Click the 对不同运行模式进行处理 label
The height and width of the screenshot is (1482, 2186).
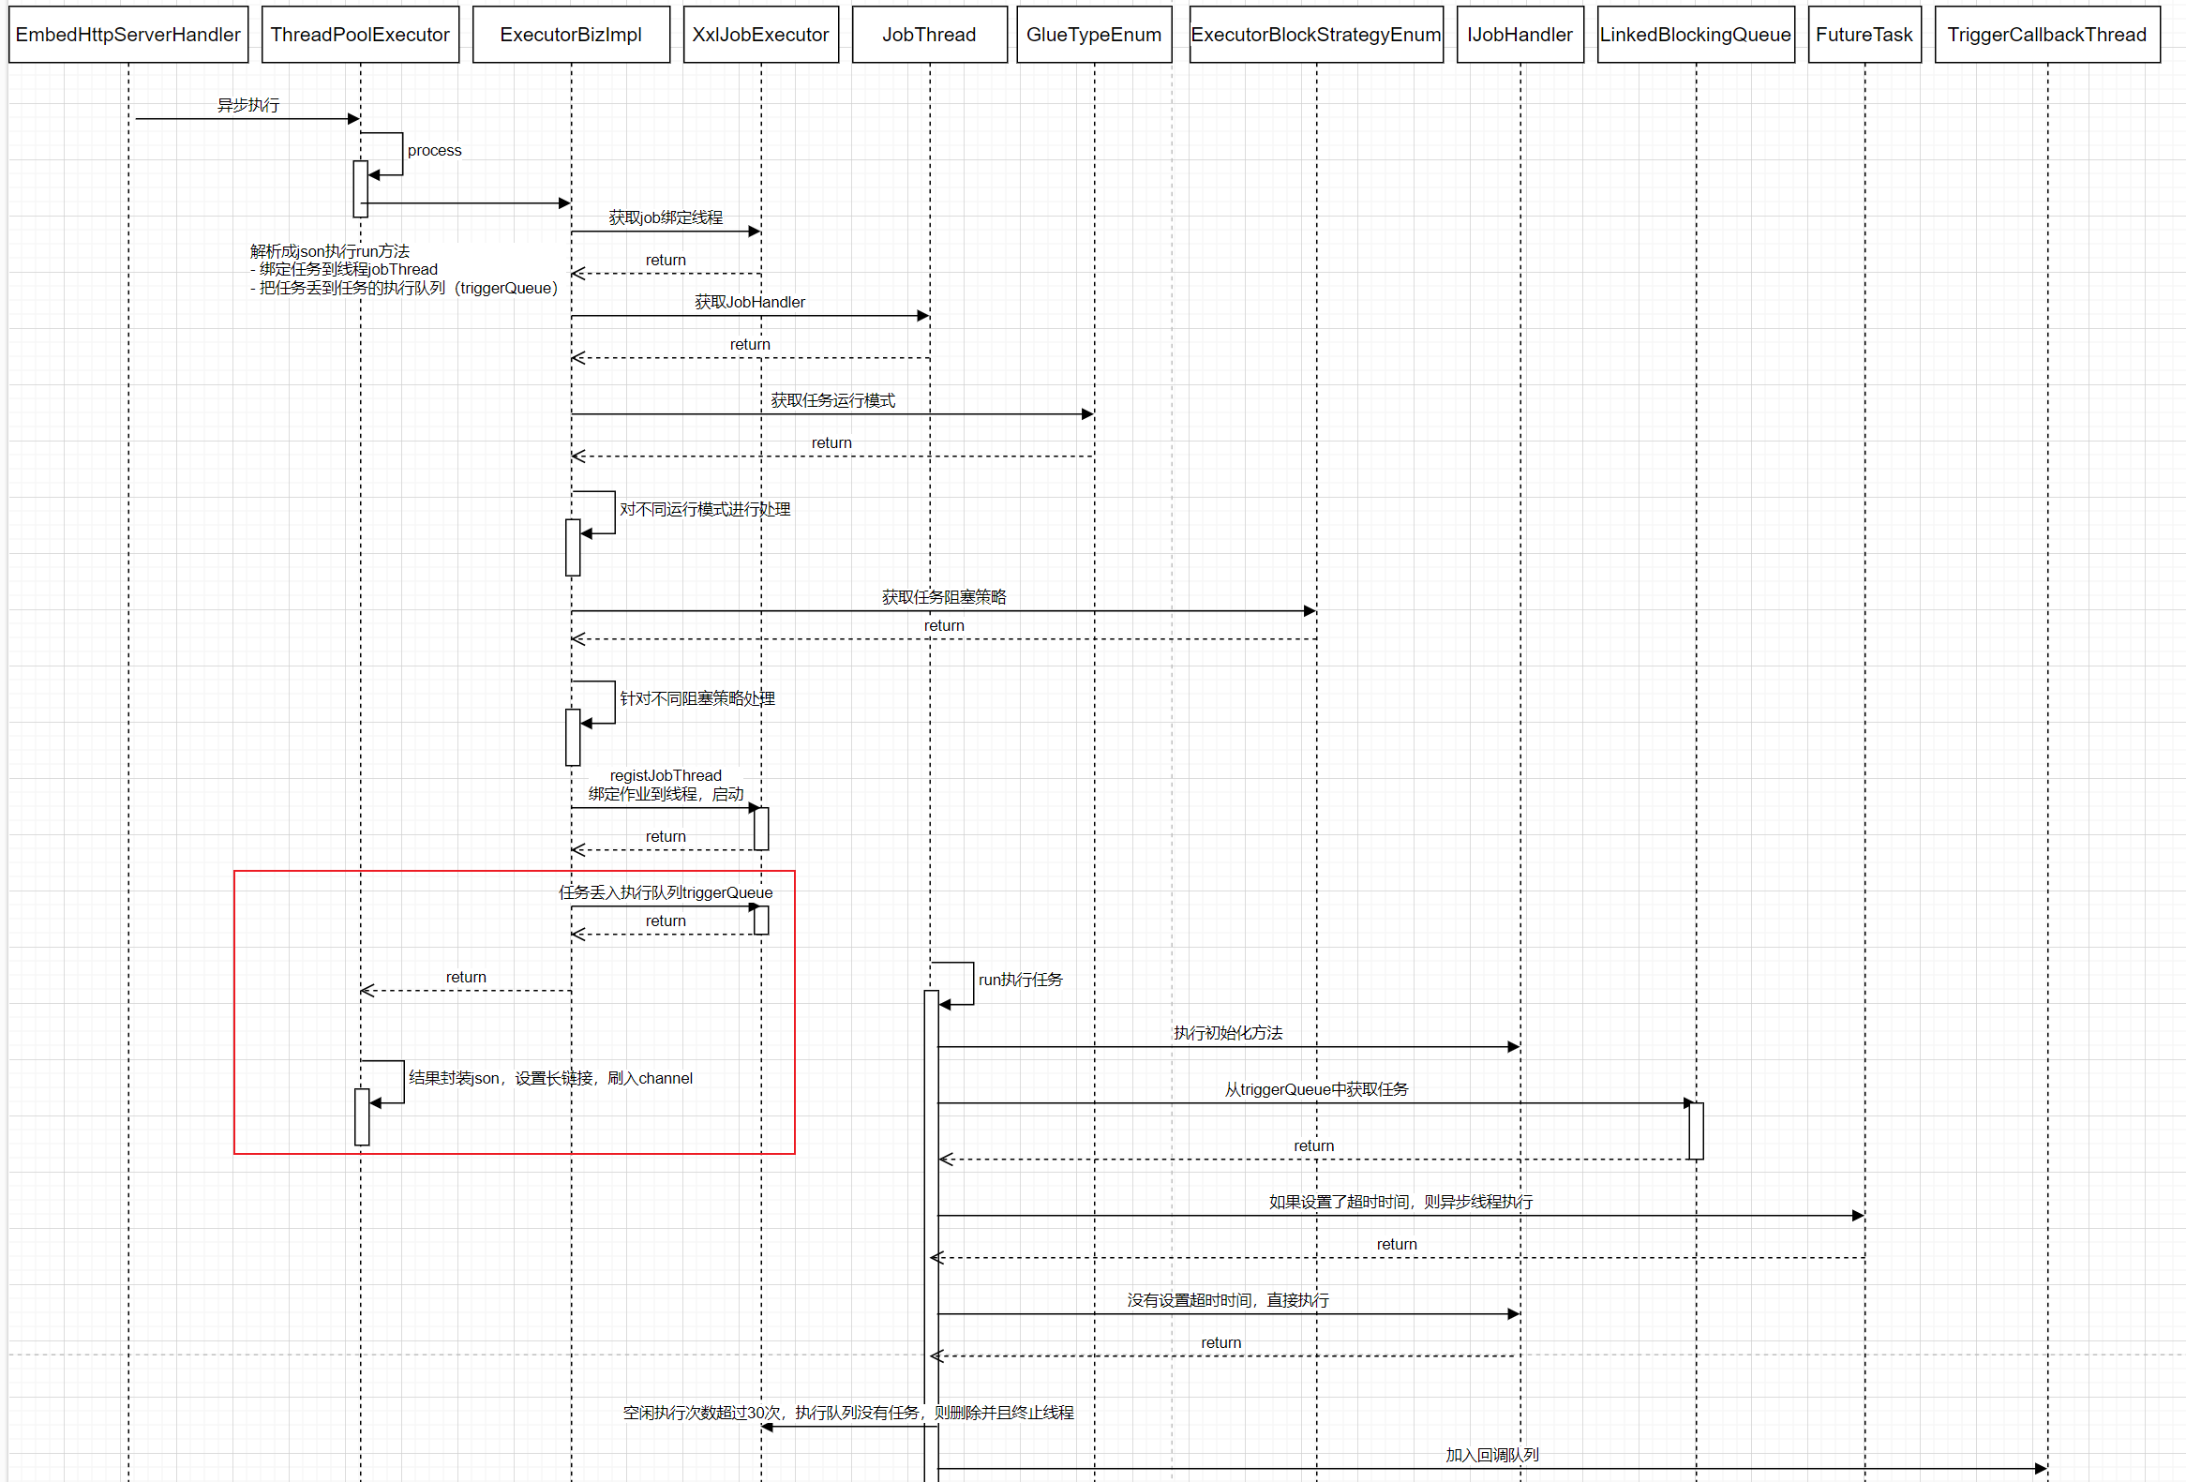tap(705, 509)
